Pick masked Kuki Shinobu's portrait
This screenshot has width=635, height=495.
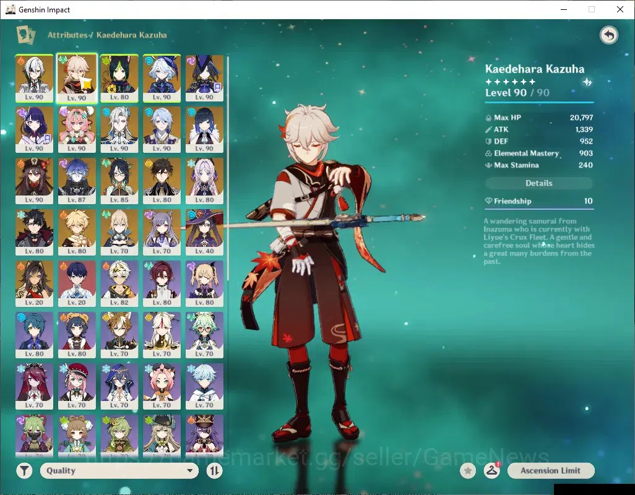coord(35,436)
